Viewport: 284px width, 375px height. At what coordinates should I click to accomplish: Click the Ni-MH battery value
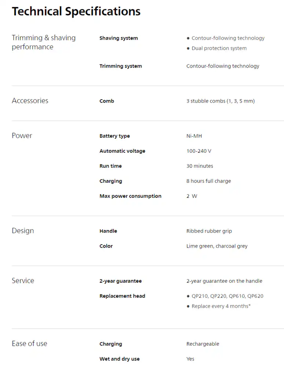coord(194,136)
